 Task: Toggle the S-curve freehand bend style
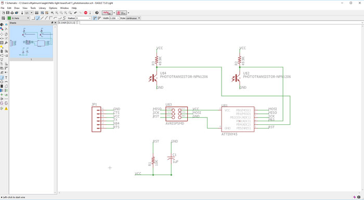coord(64,18)
